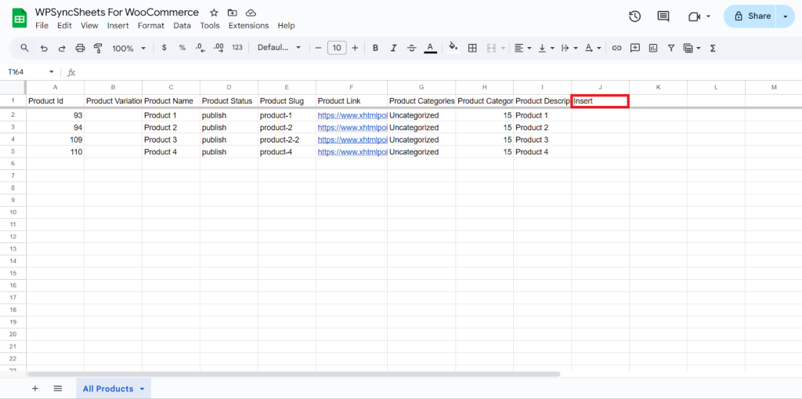Star the WPSyncSheets document
Viewport: 802px width, 399px height.
click(215, 13)
